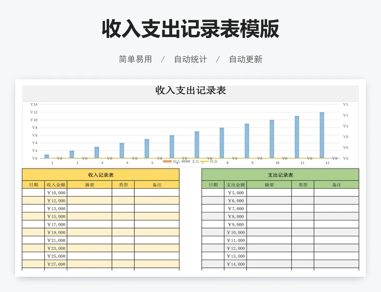Click the 收入记录表 table header
Image resolution: width=381 pixels, height=292 pixels.
[100, 175]
